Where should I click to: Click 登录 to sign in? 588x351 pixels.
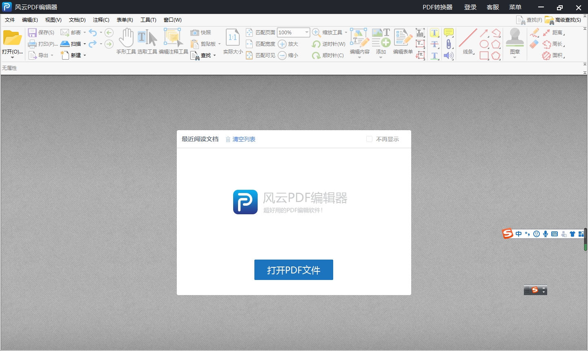pyautogui.click(x=470, y=7)
